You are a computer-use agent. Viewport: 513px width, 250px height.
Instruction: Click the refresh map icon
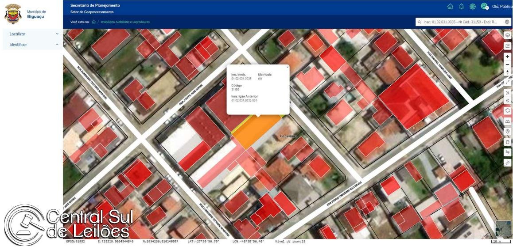508,110
